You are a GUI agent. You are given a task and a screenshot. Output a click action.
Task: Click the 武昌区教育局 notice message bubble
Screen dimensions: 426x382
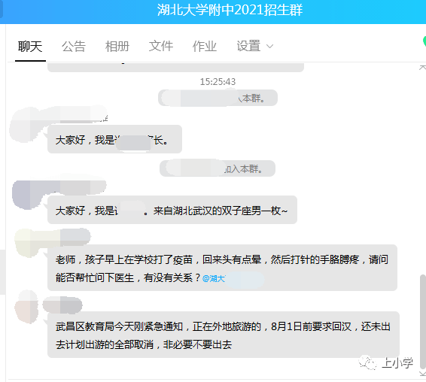[x=224, y=335]
